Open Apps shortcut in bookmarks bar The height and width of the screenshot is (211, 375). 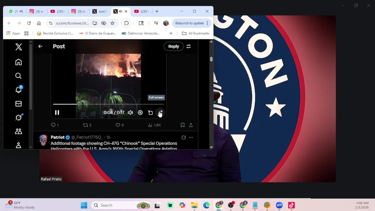tap(13, 33)
